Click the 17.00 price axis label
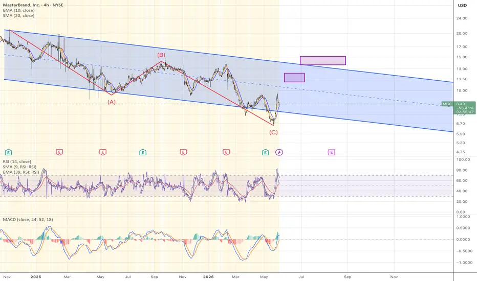Screen dimensions: 477x281 462,47
